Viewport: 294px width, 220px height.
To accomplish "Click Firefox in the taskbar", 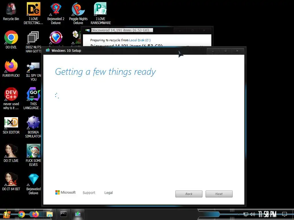I will click(x=35, y=214).
